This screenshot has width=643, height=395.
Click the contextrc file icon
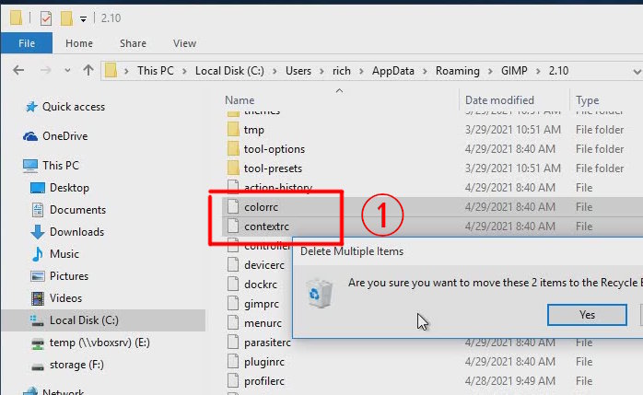(x=233, y=226)
